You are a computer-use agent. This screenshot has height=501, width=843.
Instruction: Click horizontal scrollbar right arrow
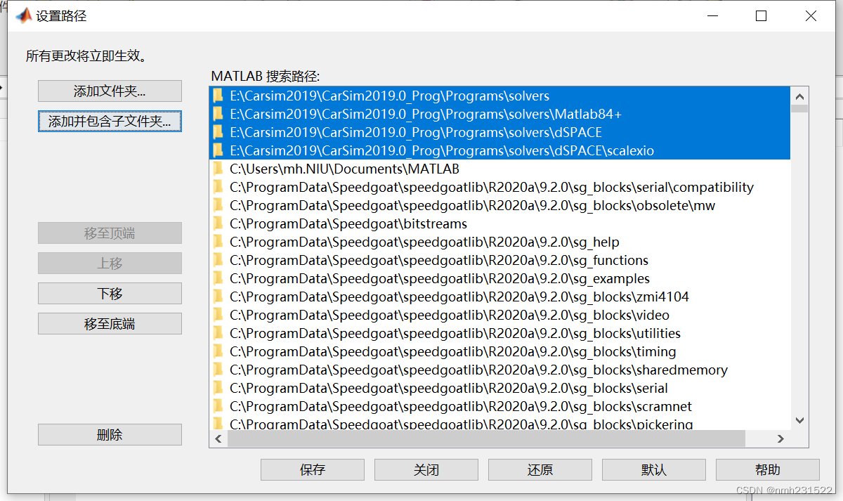tap(780, 438)
